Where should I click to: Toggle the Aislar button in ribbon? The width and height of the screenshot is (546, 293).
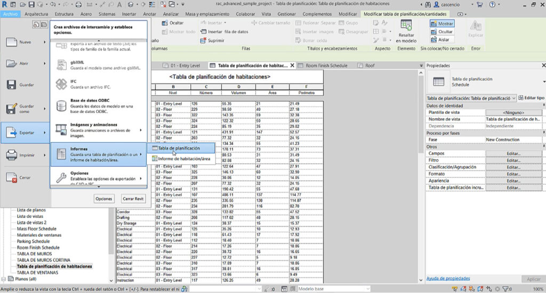441,40
